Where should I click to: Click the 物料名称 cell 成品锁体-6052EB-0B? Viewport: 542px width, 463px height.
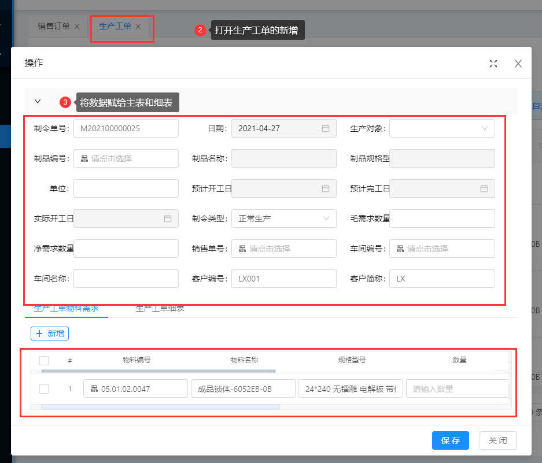pos(243,388)
